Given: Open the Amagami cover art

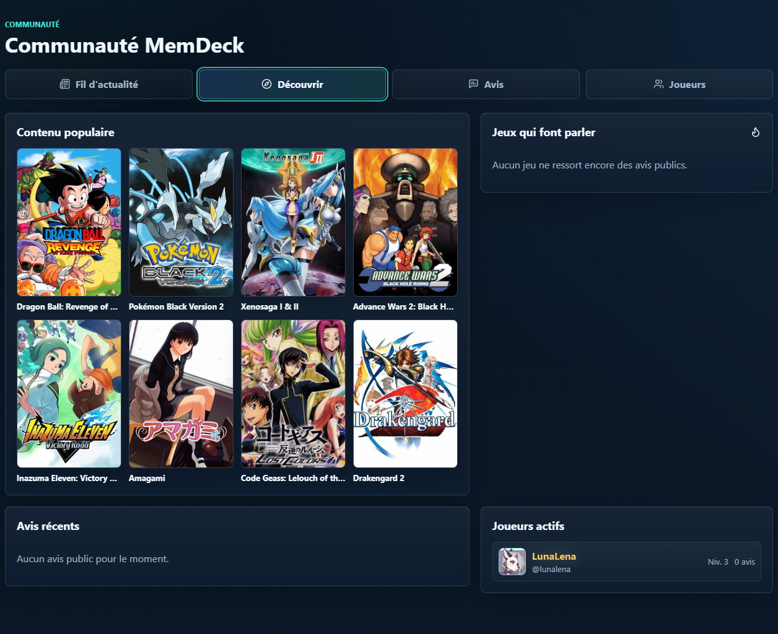Looking at the screenshot, I should coord(181,394).
